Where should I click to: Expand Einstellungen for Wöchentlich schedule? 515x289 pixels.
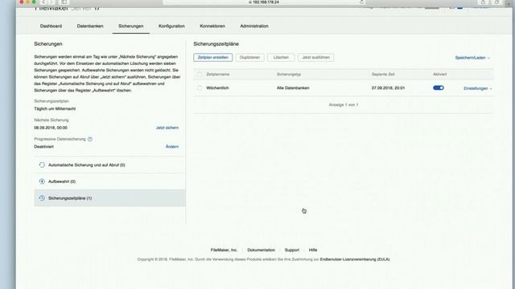click(x=477, y=88)
